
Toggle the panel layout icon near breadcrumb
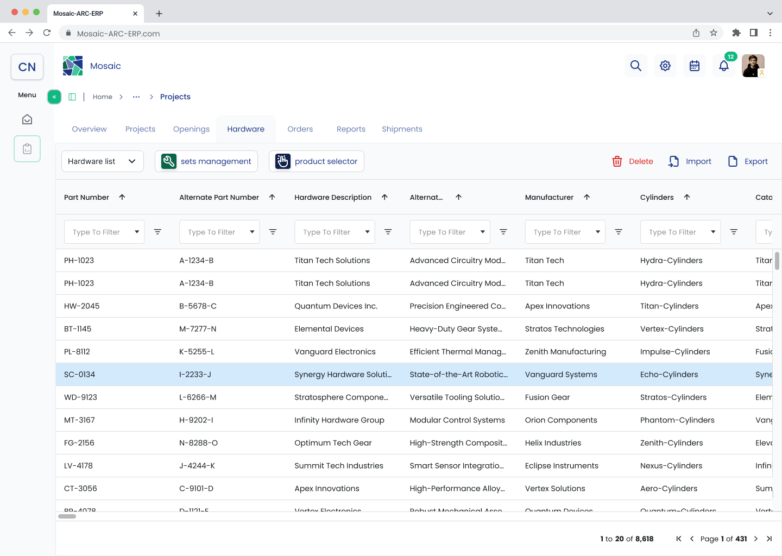(x=72, y=97)
